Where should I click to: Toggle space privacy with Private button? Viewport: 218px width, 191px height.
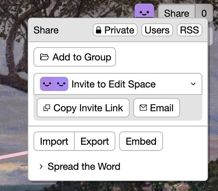[115, 30]
